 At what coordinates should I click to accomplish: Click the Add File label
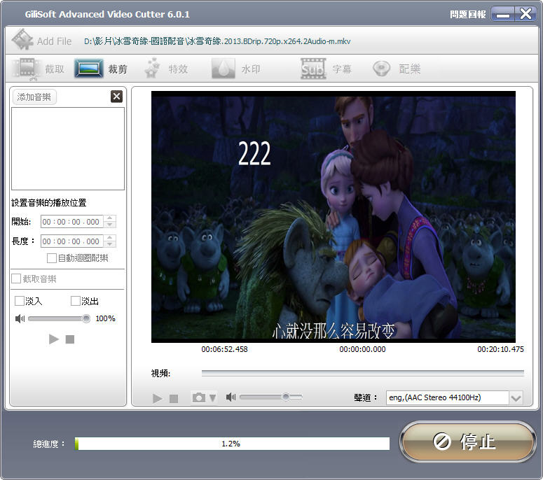pyautogui.click(x=55, y=41)
